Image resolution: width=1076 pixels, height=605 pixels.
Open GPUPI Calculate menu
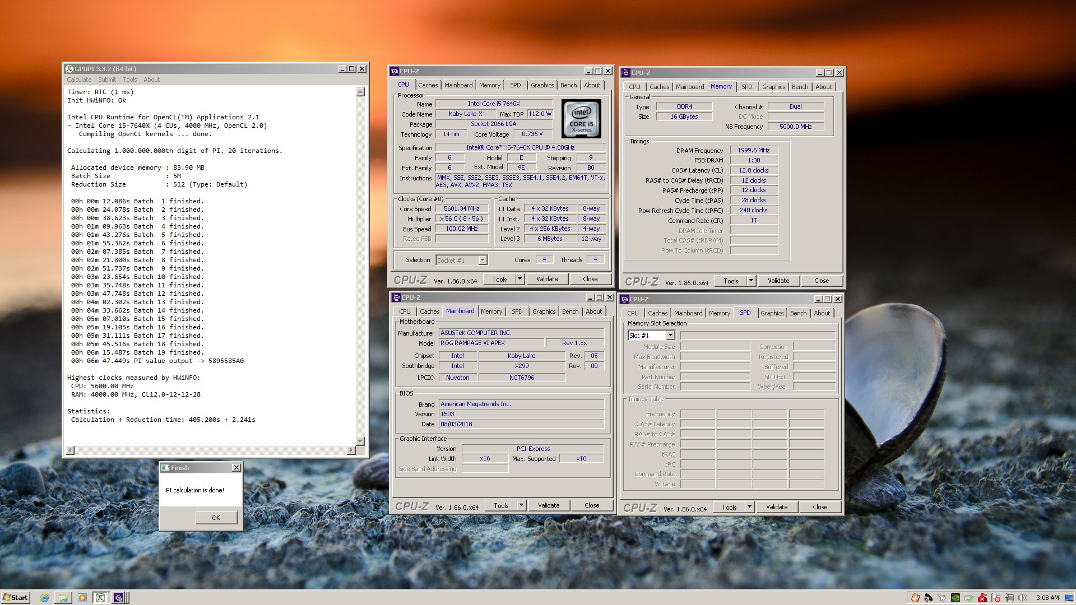[x=79, y=80]
